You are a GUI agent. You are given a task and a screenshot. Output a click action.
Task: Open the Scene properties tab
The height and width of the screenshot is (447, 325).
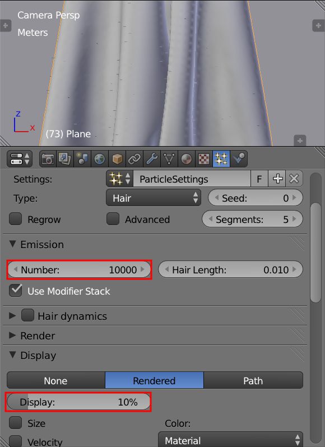[x=82, y=159]
